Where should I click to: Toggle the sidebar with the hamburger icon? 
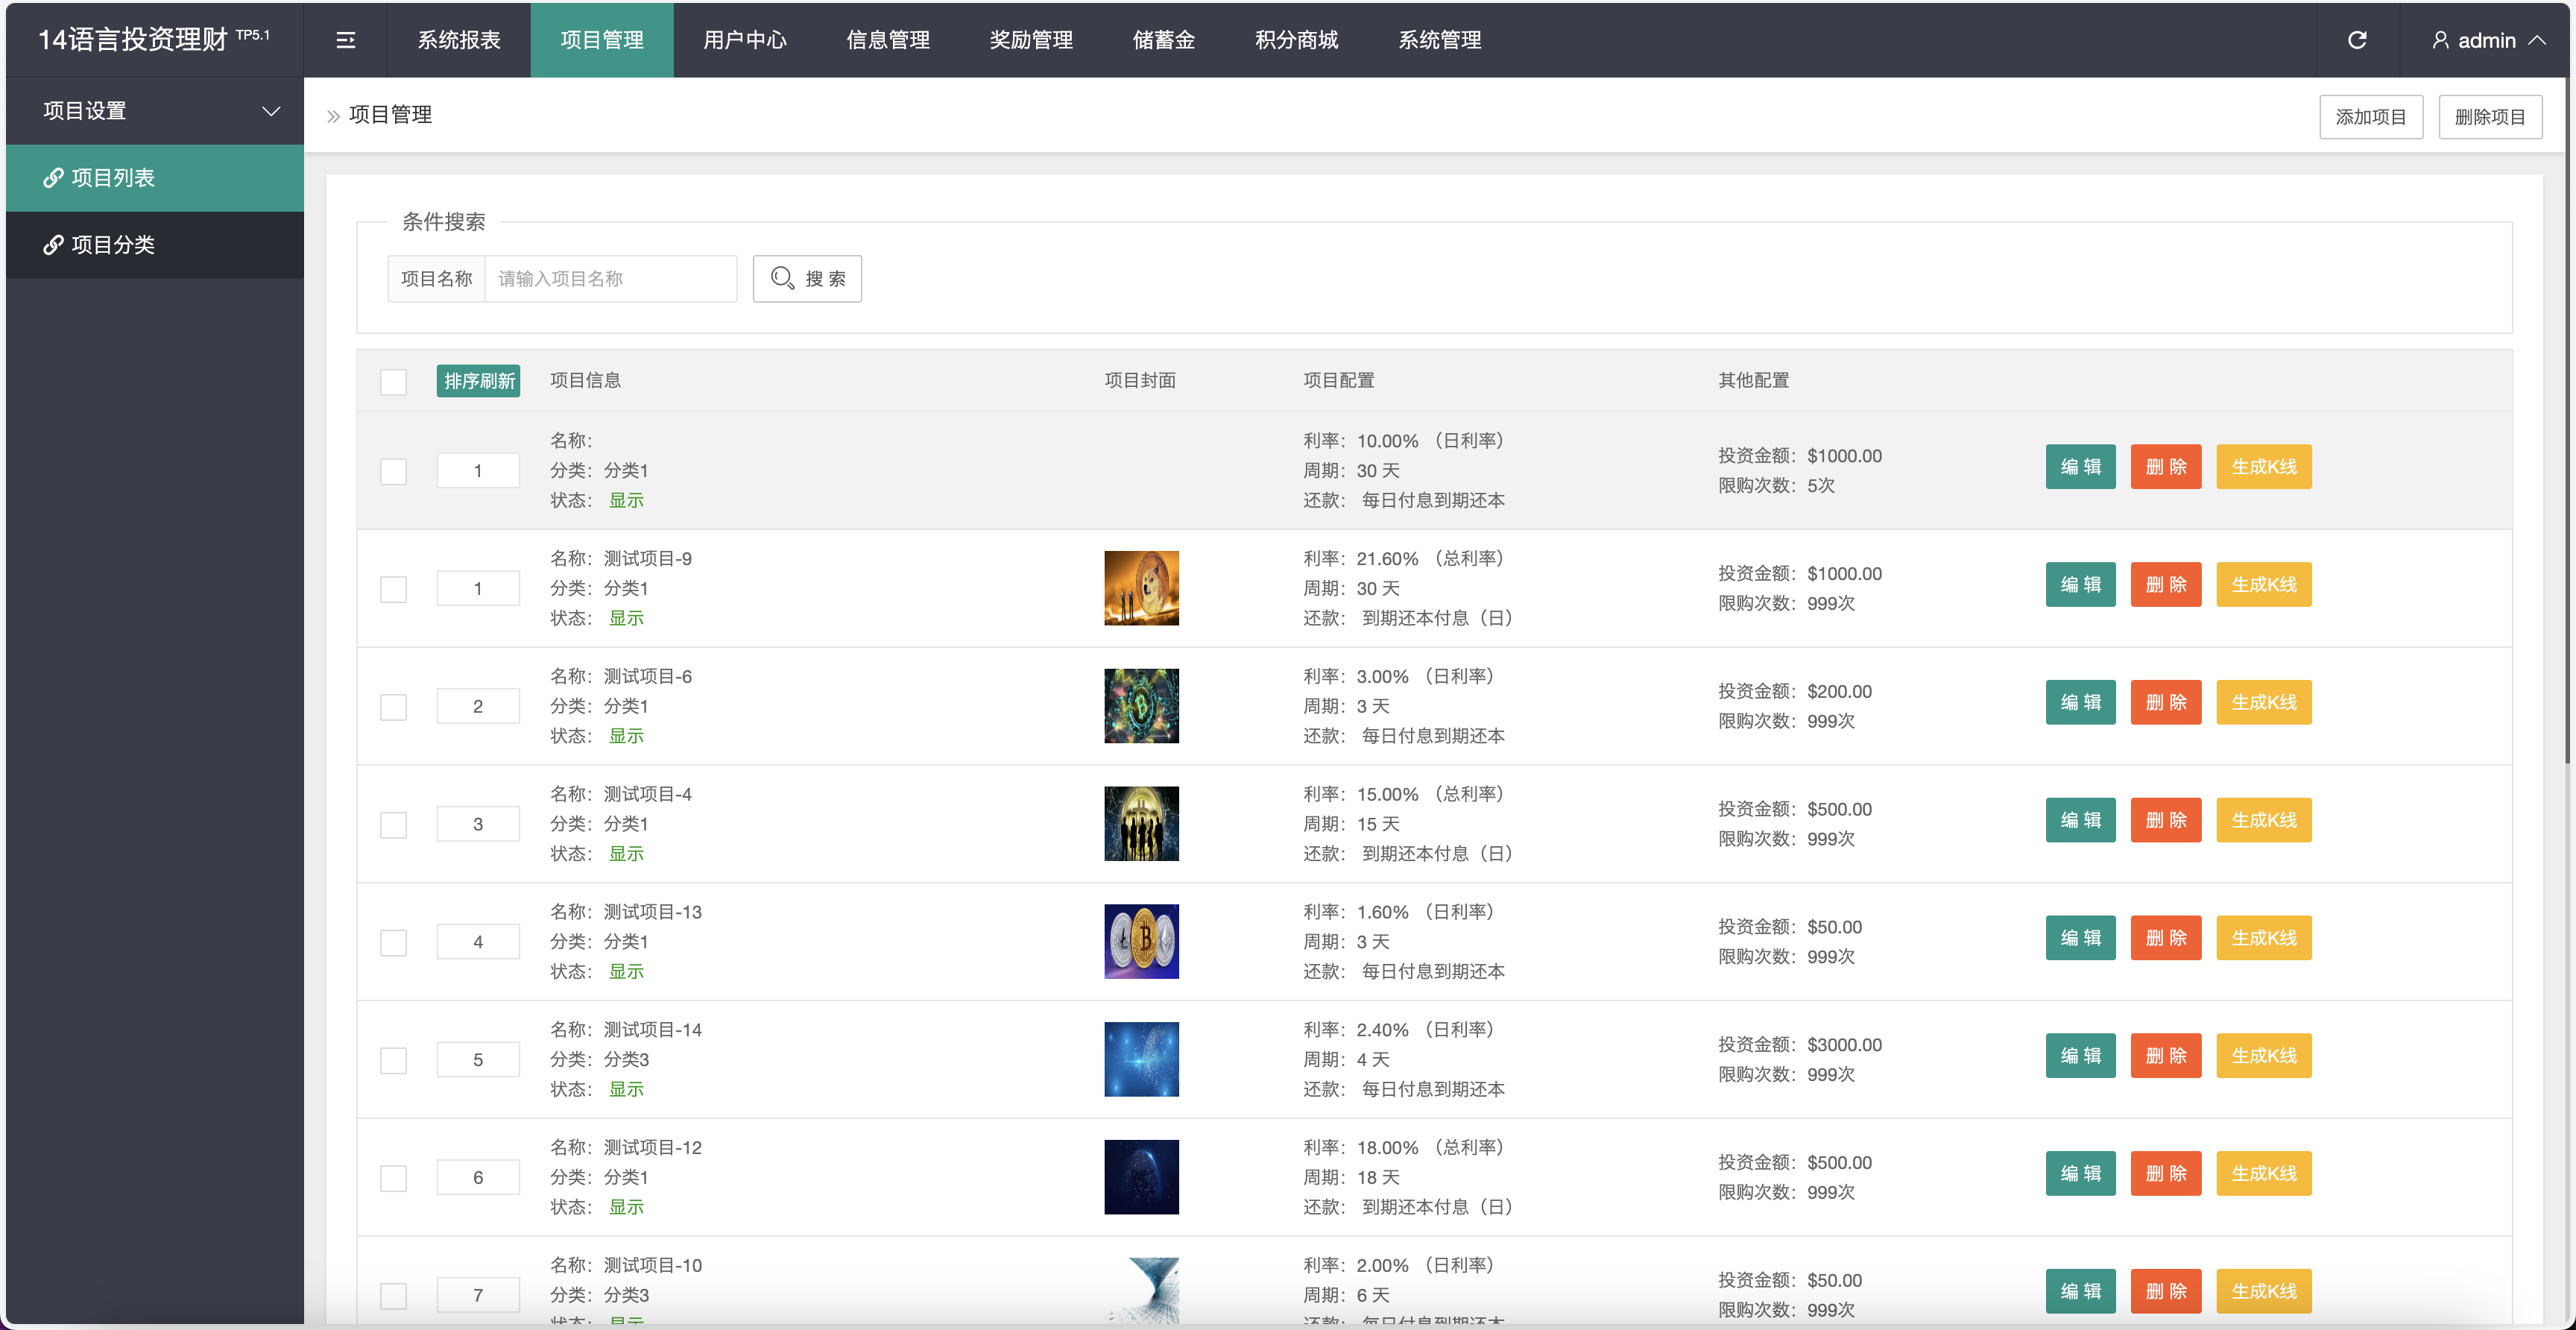pos(345,40)
